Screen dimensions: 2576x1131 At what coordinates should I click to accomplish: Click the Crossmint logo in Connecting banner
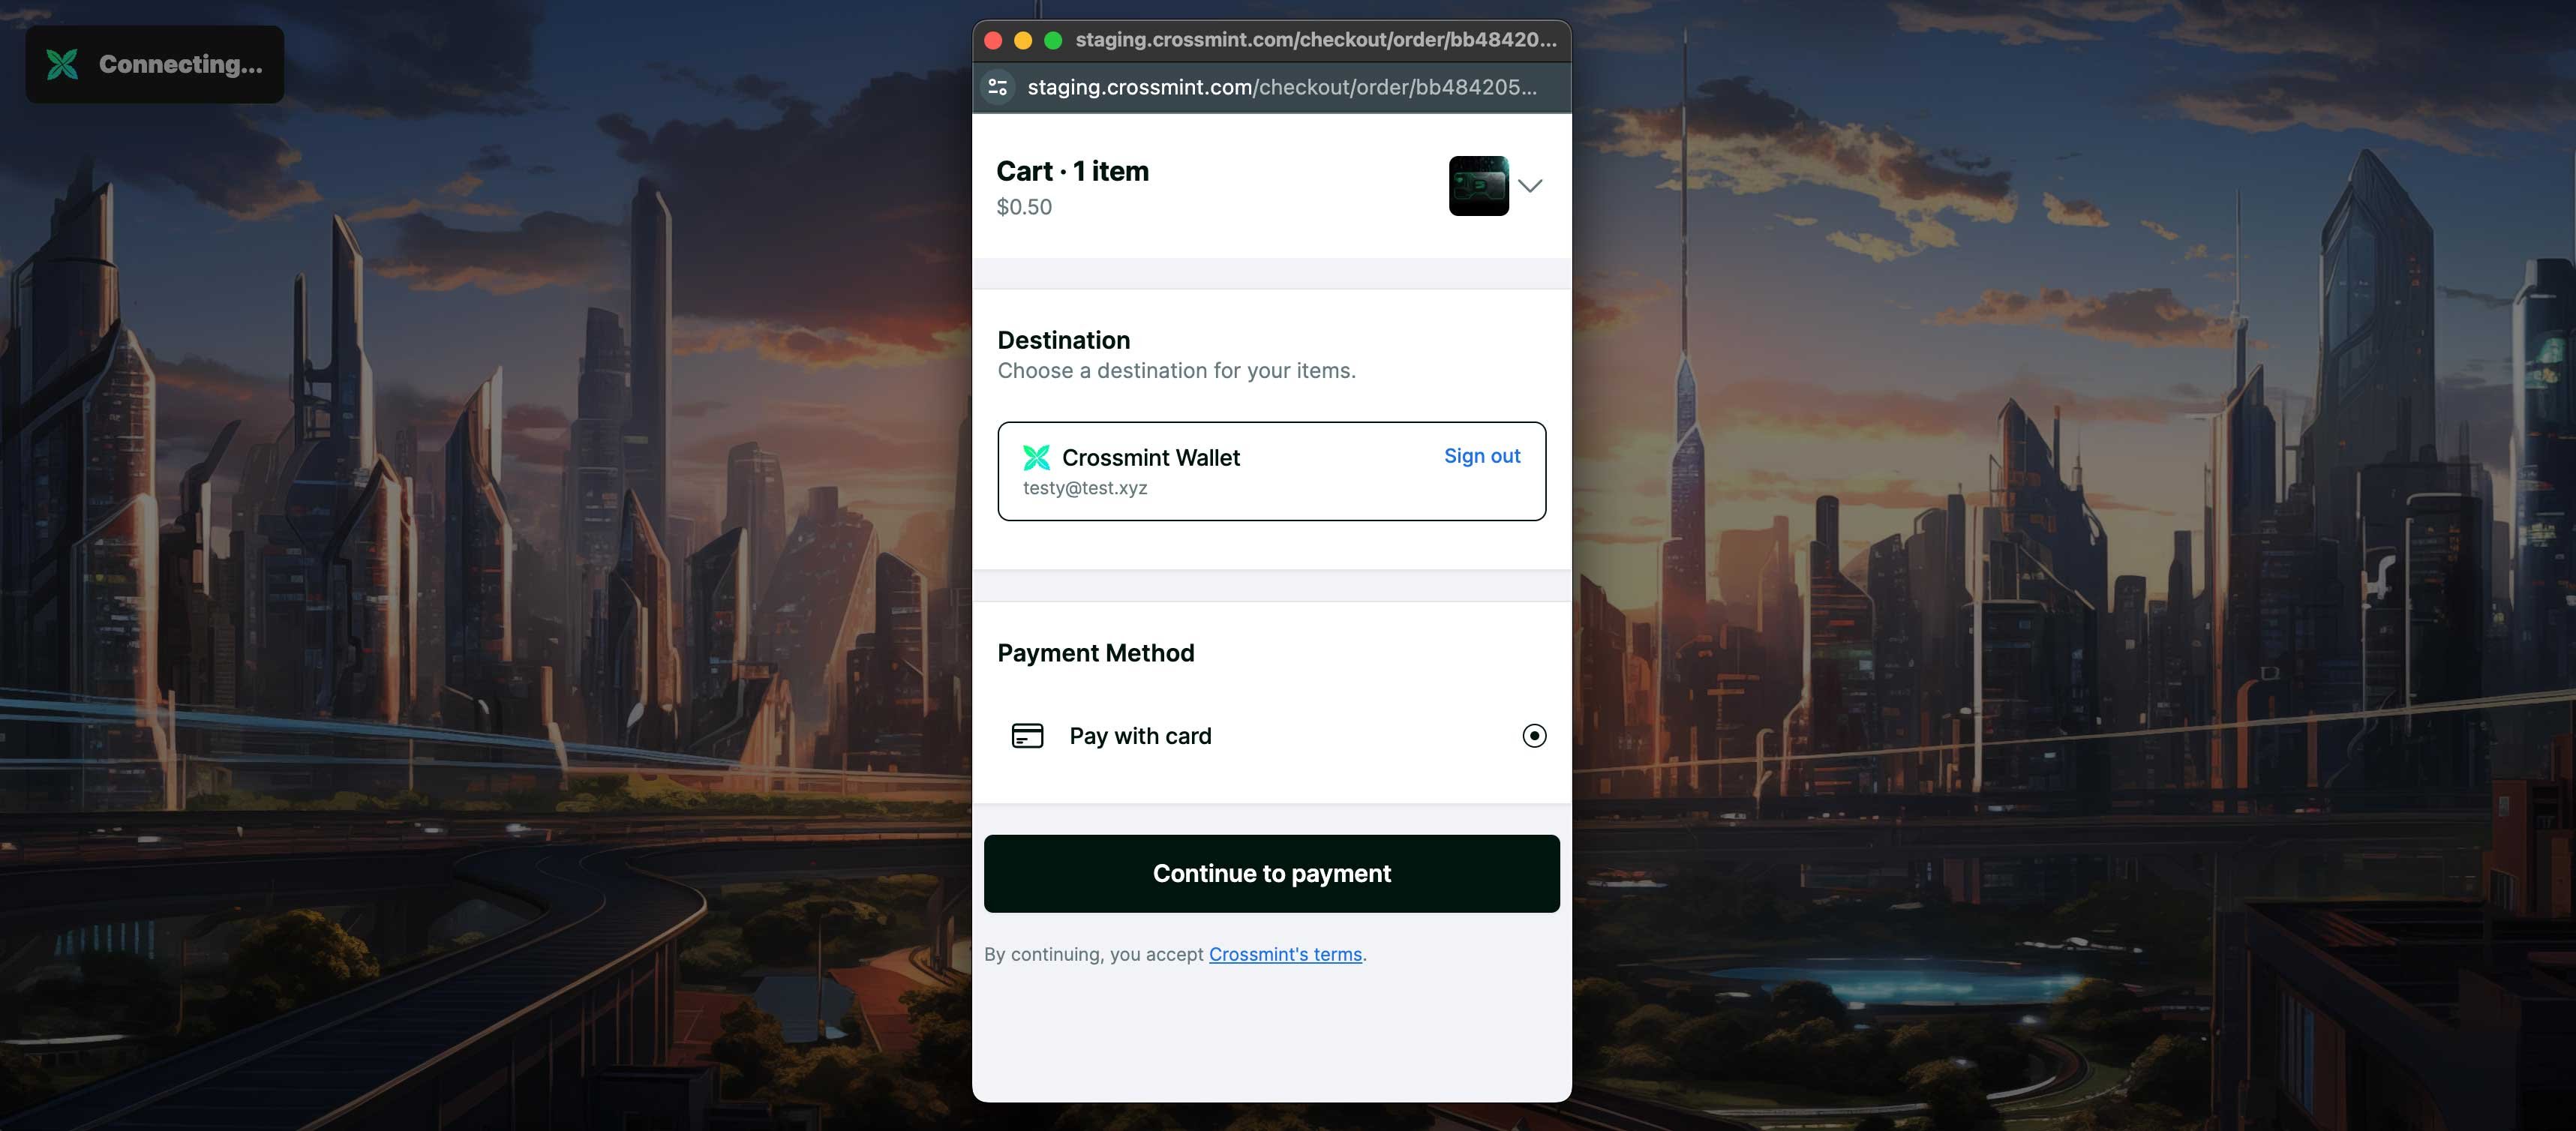point(62,64)
